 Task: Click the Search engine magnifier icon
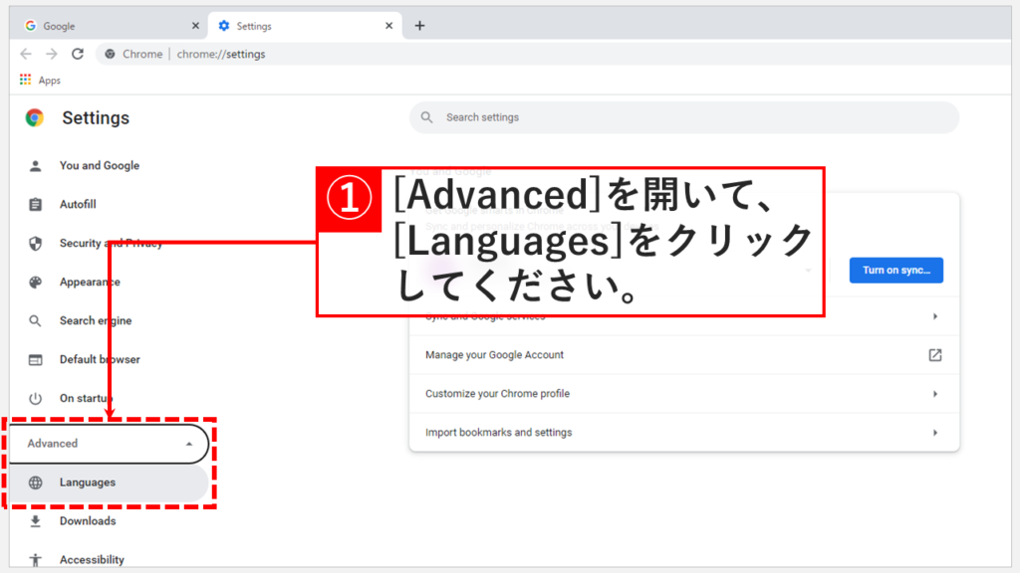(36, 321)
